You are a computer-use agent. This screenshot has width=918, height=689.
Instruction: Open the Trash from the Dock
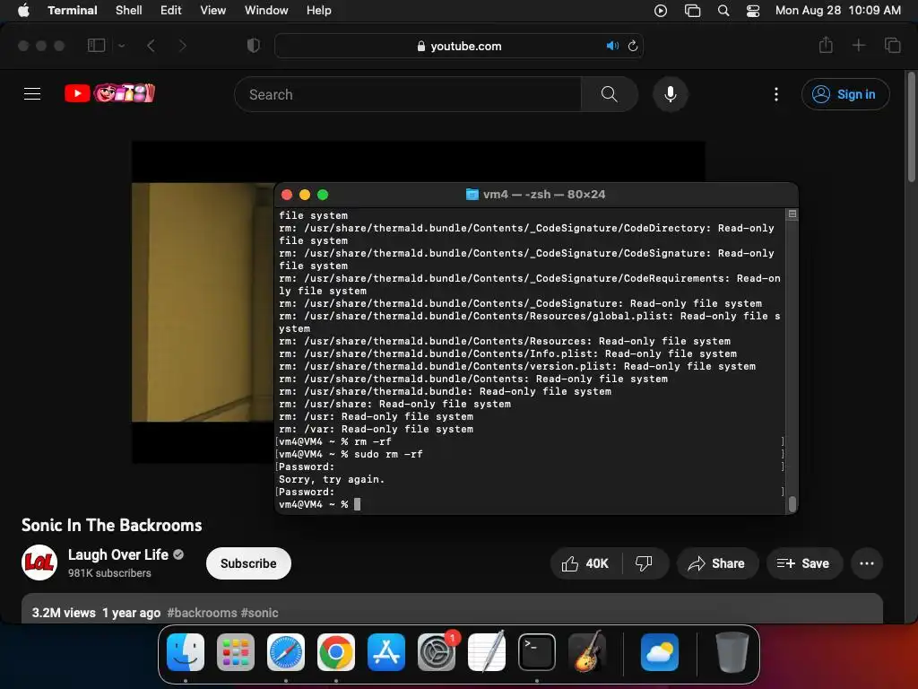732,652
